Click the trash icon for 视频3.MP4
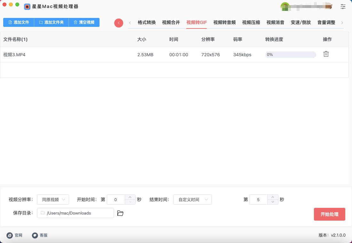Image resolution: width=352 pixels, height=243 pixels. click(326, 54)
